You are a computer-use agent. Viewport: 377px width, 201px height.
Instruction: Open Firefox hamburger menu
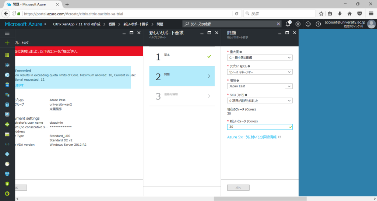pyautogui.click(x=371, y=14)
